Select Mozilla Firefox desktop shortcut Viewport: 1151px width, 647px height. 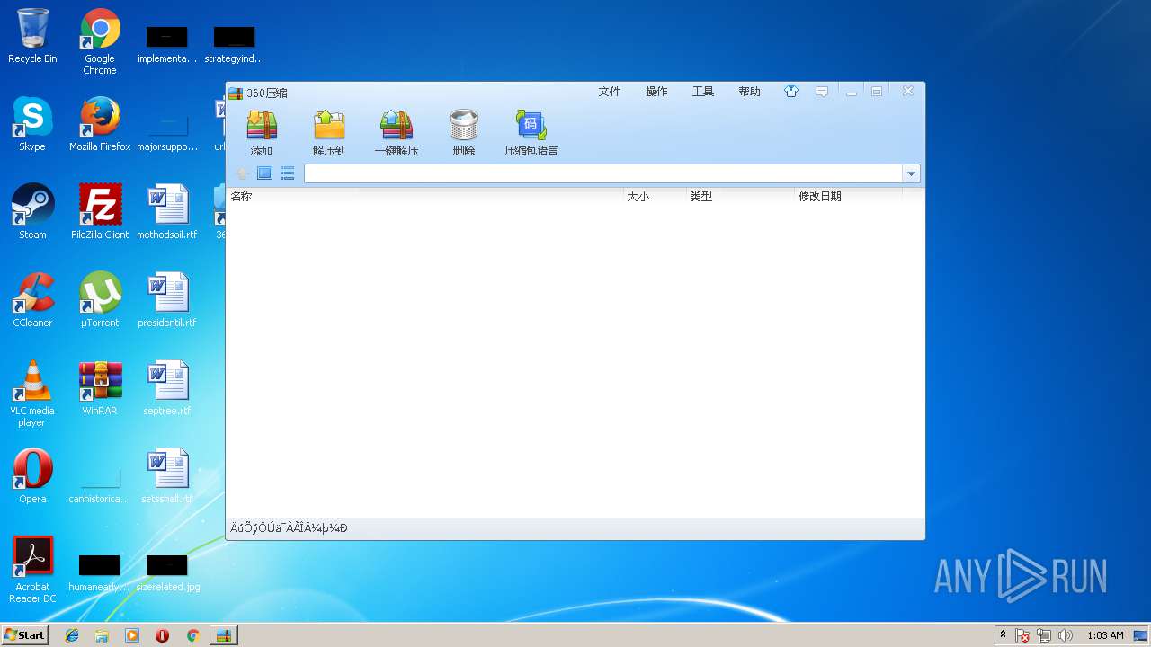point(100,124)
